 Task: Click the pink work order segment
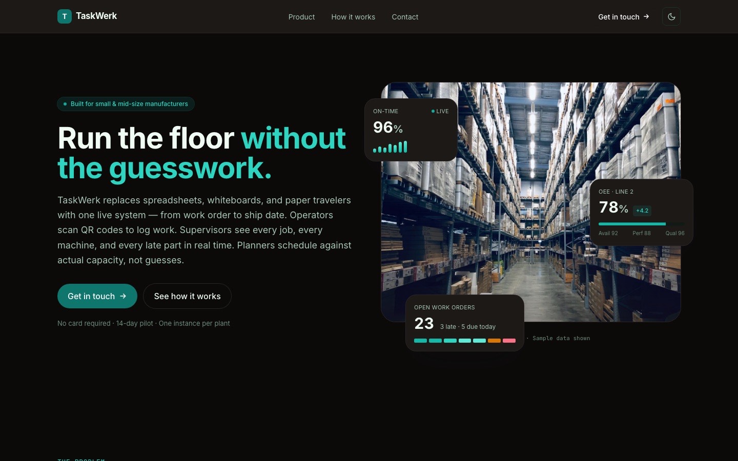tap(509, 341)
